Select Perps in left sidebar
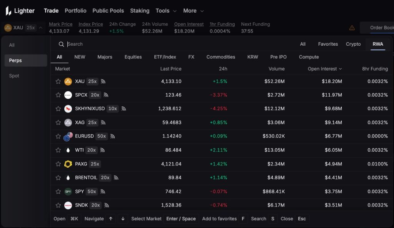This screenshot has height=228, width=394. coord(26,60)
